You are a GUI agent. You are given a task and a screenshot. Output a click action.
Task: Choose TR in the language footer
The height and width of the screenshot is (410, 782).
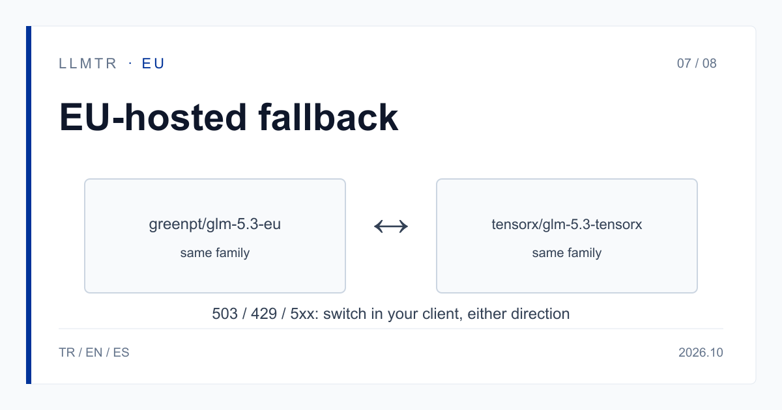(x=66, y=353)
